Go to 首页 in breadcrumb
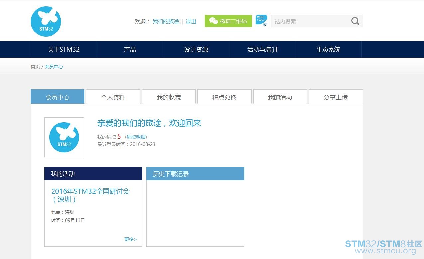The width and height of the screenshot is (424, 259). click(35, 67)
